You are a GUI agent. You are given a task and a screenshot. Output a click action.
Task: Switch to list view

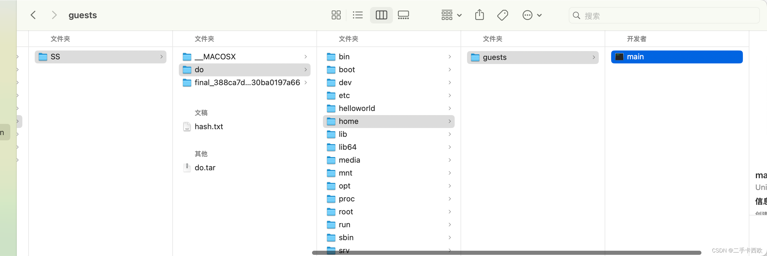358,15
